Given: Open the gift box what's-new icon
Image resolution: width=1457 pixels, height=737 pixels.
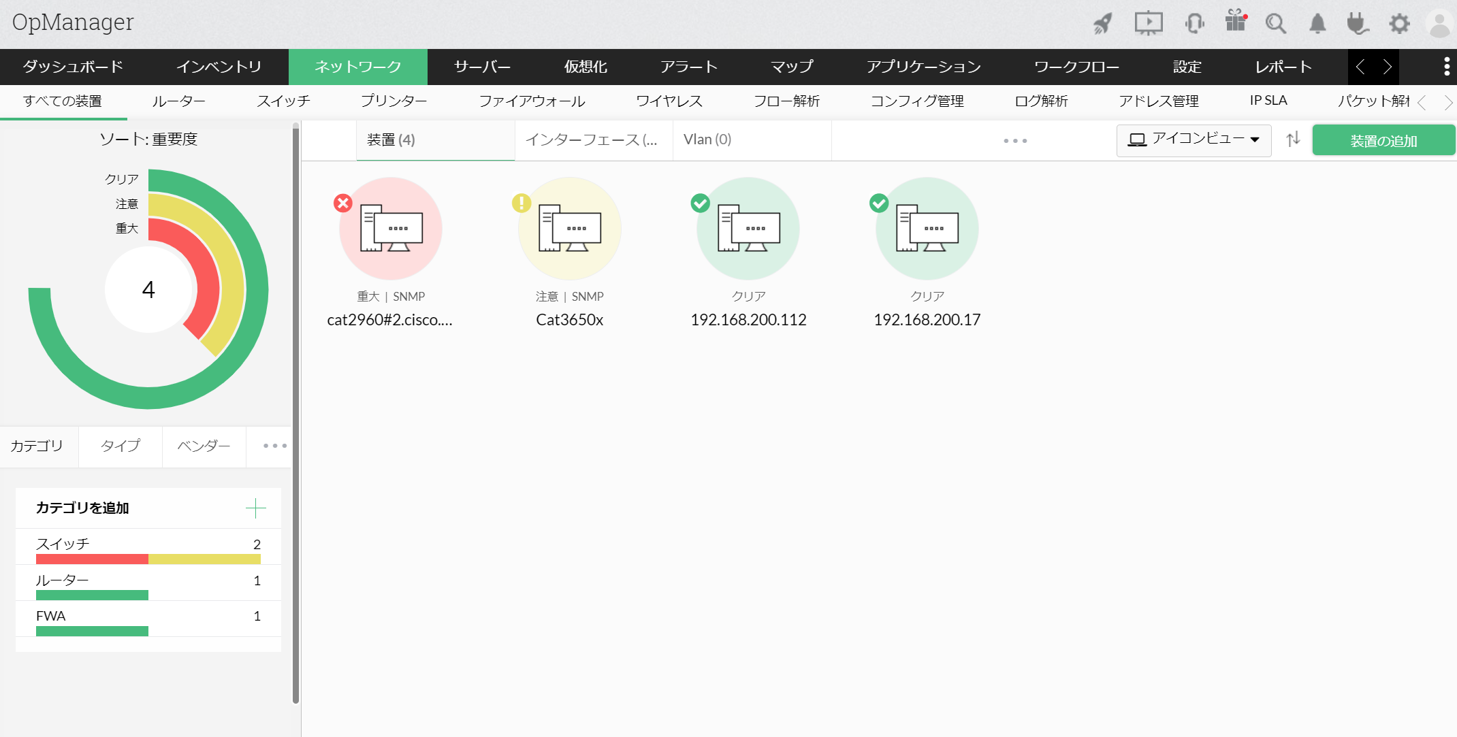Looking at the screenshot, I should coord(1235,22).
